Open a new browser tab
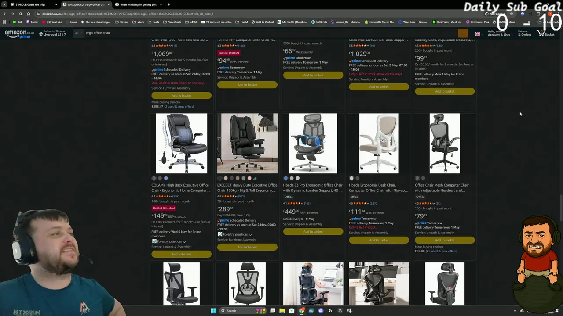Screen dimensions: 563x316 pyautogui.click(x=169, y=4)
